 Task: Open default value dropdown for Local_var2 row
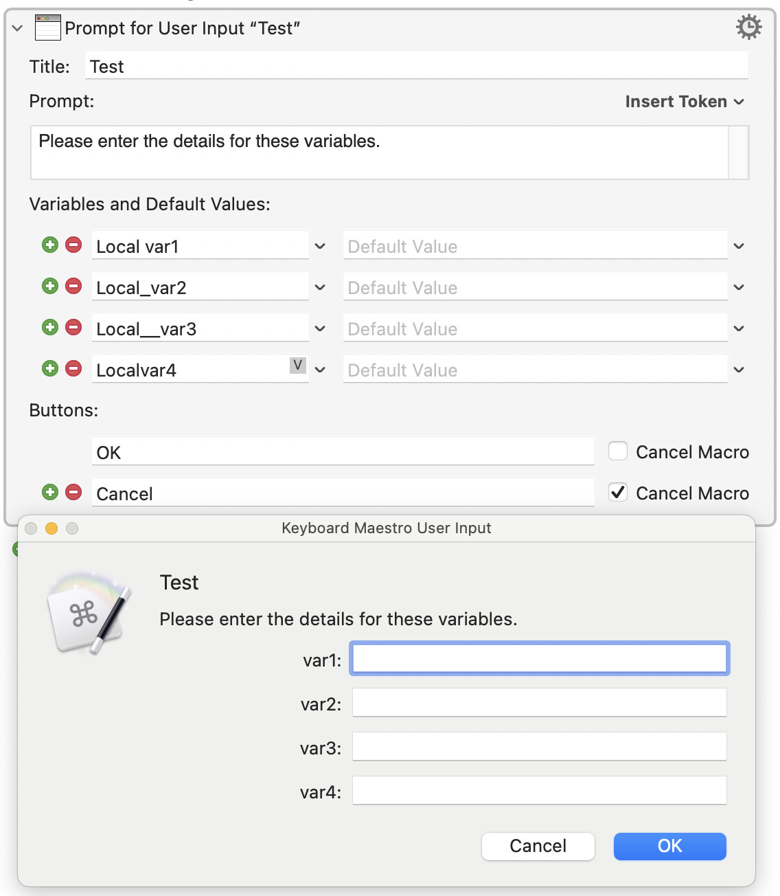pos(739,287)
